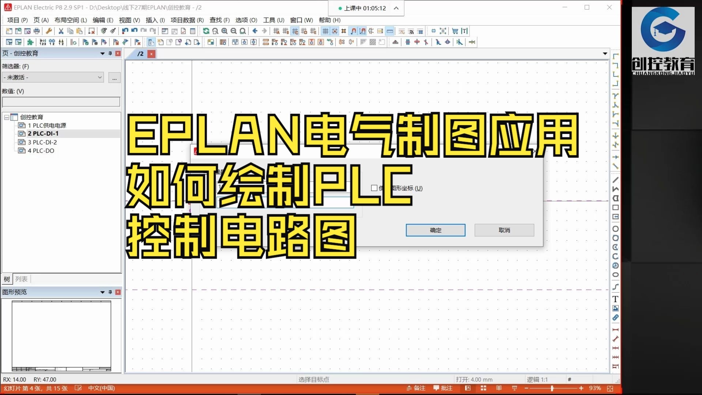This screenshot has width=702, height=395.
Task: Activate the highlighted grid C toggle button
Action: click(x=295, y=31)
